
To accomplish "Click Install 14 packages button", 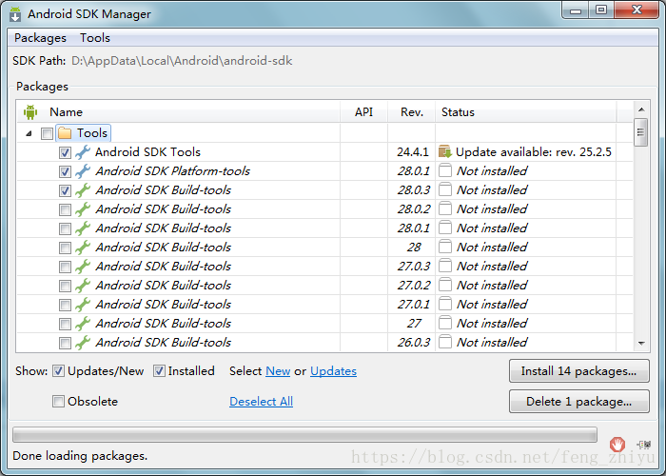I will 578,371.
